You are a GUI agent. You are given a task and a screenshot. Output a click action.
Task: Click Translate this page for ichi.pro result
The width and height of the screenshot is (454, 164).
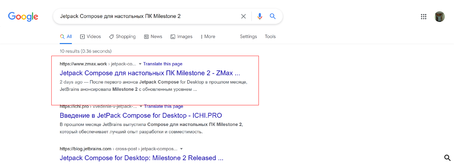coord(163,106)
